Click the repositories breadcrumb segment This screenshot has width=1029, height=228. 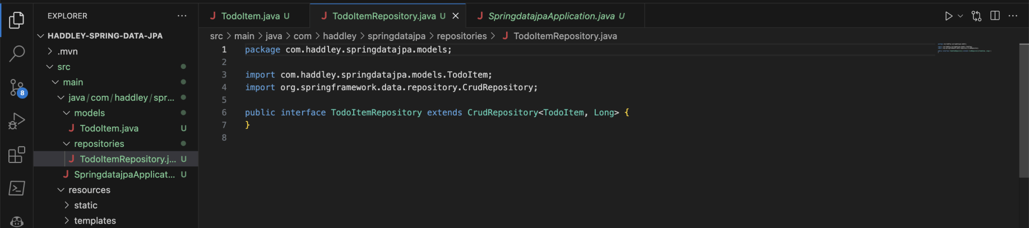pos(461,36)
